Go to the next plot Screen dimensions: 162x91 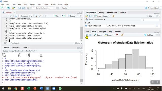coord(90,35)
